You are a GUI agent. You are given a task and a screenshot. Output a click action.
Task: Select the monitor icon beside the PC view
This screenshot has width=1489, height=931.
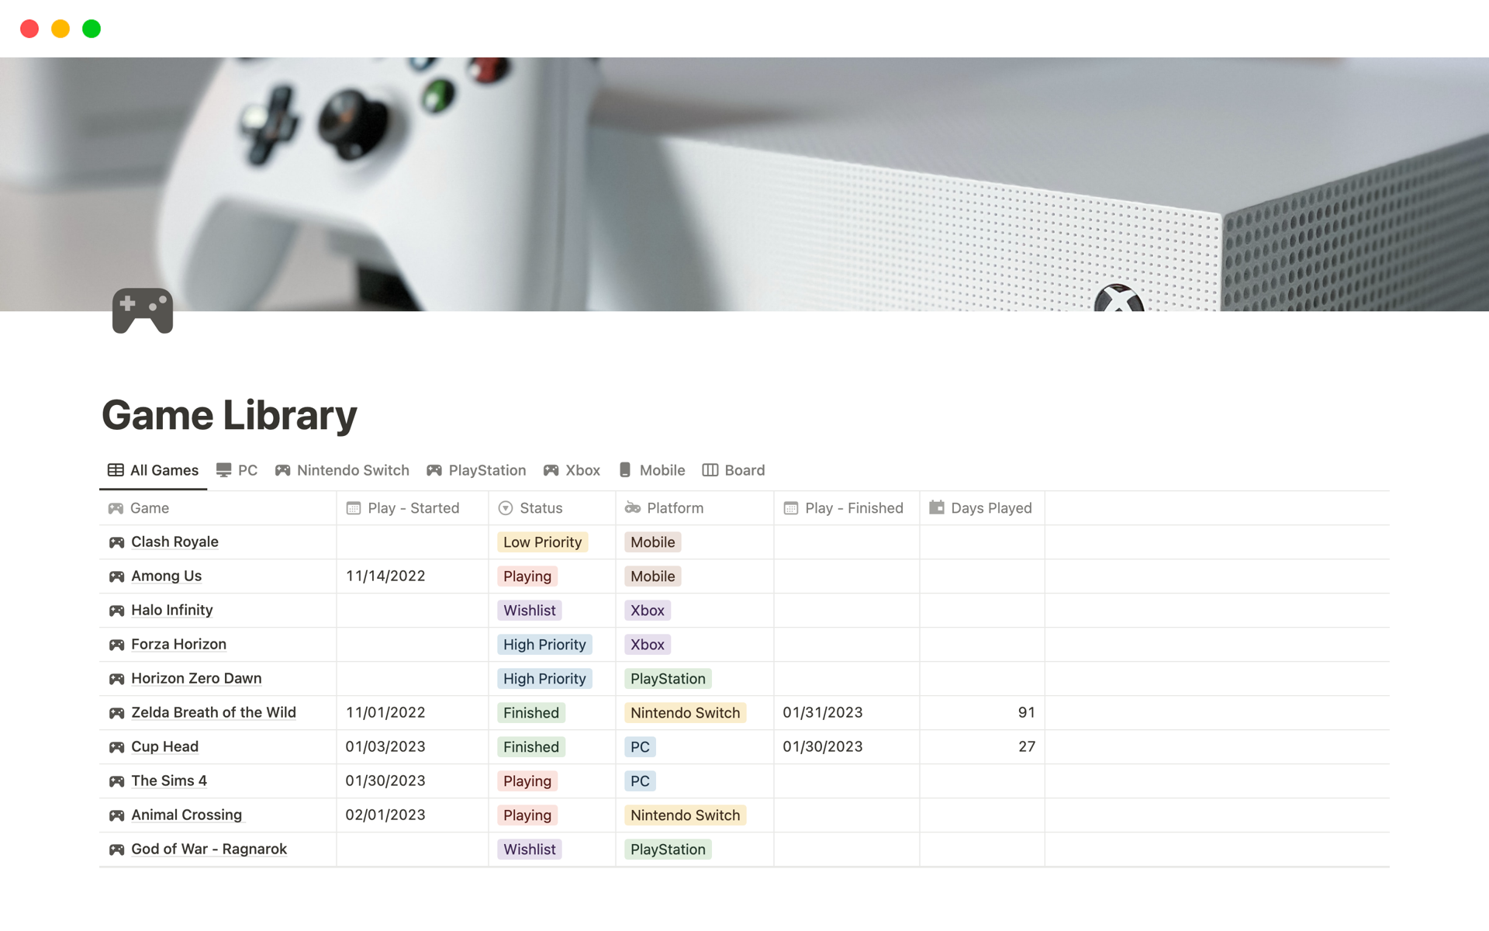223,469
